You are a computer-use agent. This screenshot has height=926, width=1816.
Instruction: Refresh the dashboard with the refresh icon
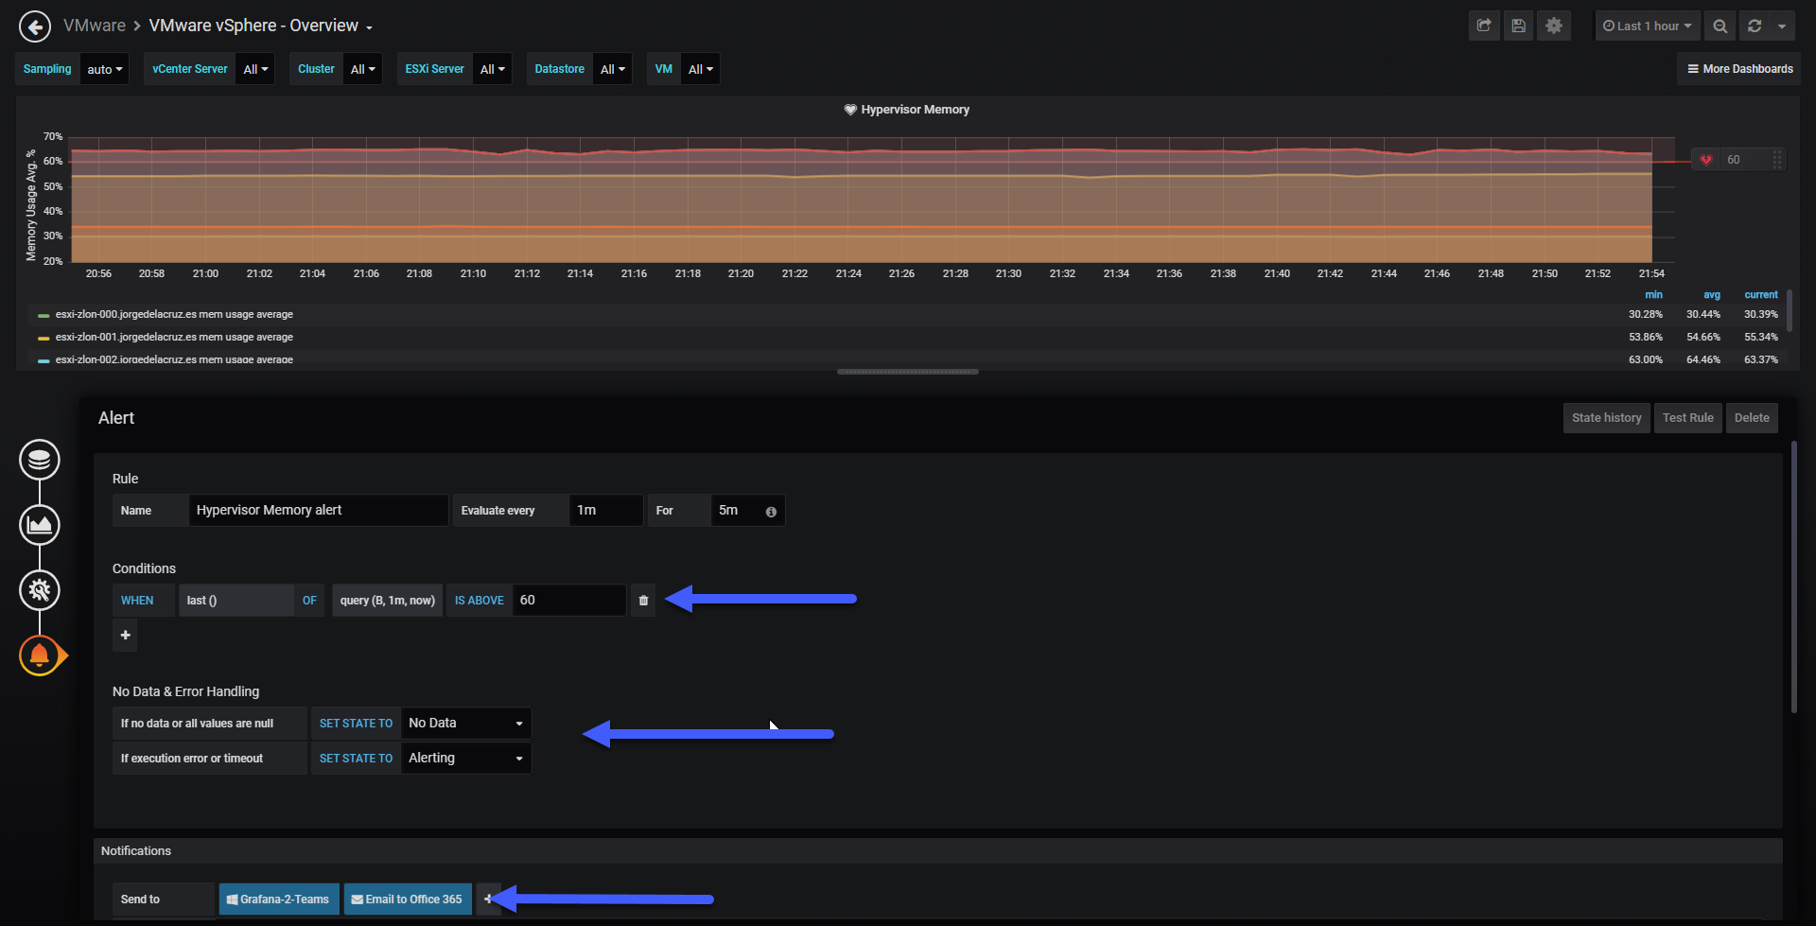point(1755,26)
